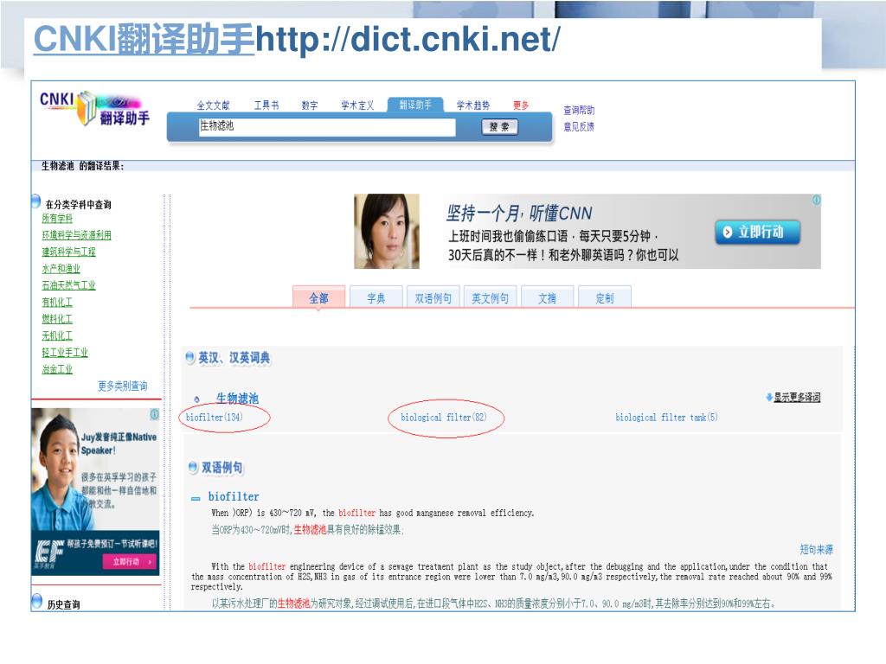Image resolution: width=886 pixels, height=664 pixels.
Task: Click the 短句来源 source link
Action: click(x=816, y=549)
